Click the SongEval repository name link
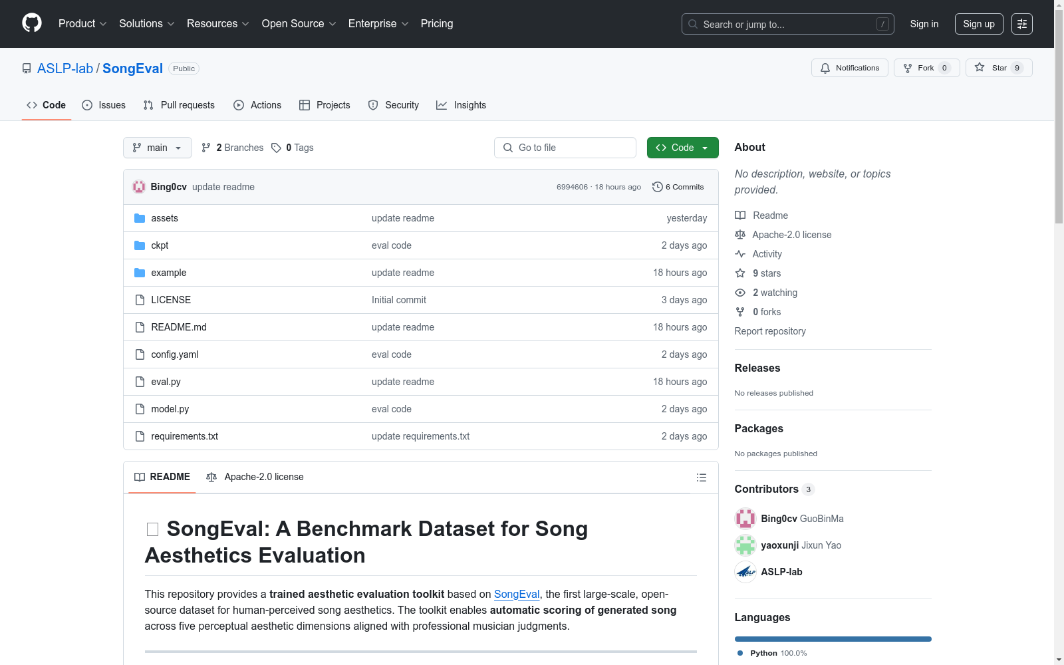Image resolution: width=1064 pixels, height=665 pixels. (132, 68)
